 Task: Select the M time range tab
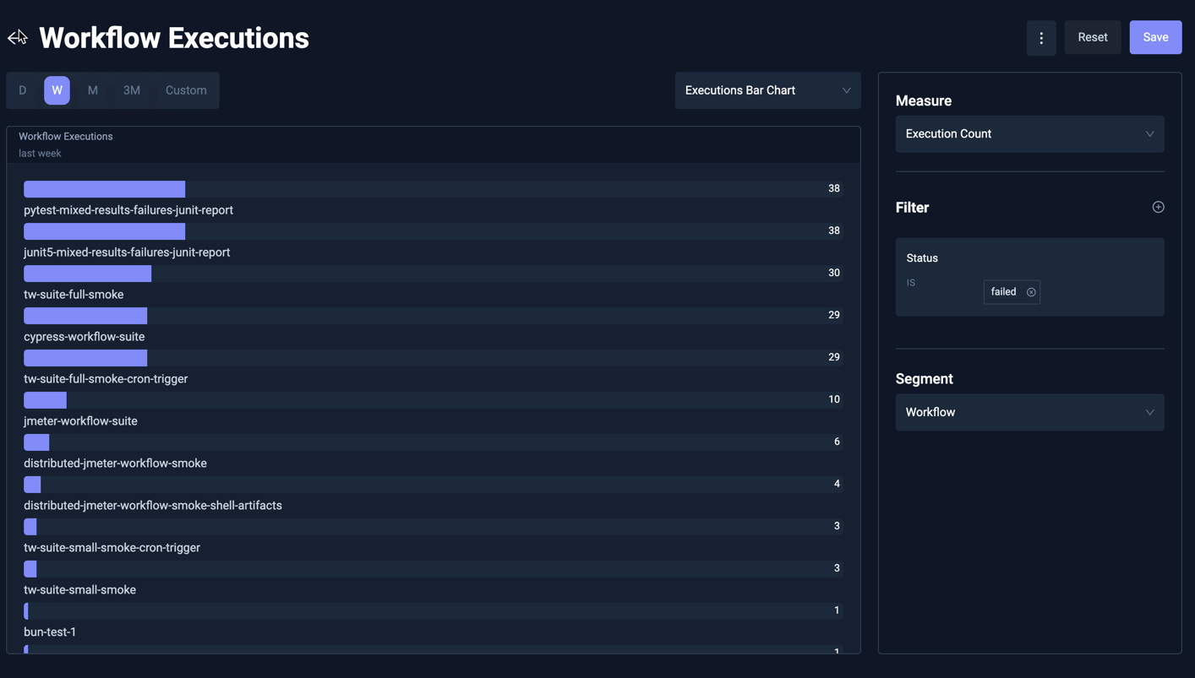click(92, 89)
